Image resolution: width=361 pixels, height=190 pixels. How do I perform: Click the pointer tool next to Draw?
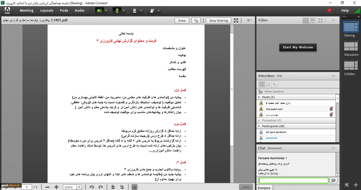tap(196, 21)
